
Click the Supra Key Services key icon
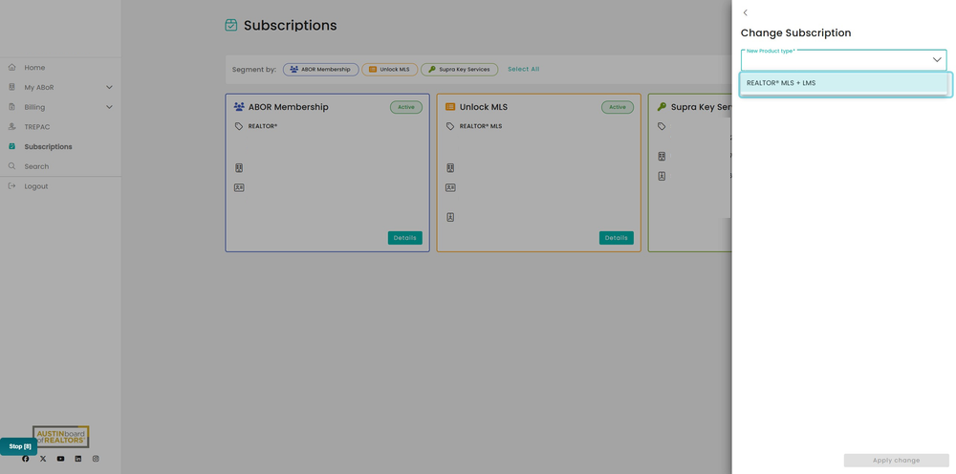[x=662, y=107]
